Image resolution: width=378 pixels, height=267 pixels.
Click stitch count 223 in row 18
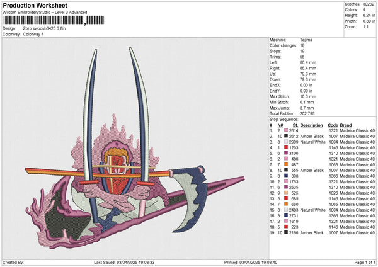click(295, 227)
